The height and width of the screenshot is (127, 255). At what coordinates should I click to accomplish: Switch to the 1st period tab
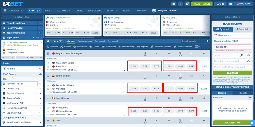[100, 41]
